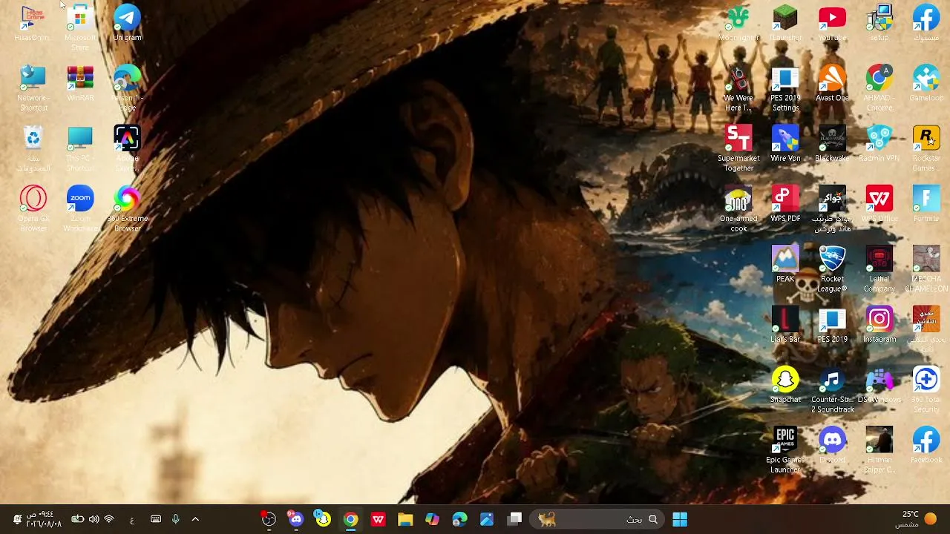Select the AHMAD - Chrome profile shortcut
950x534 pixels.
point(879,88)
